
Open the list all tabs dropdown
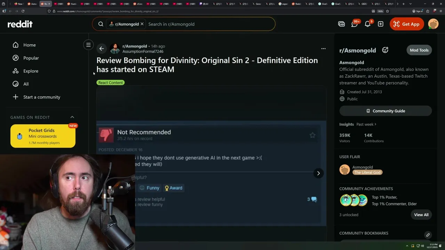(x=411, y=4)
